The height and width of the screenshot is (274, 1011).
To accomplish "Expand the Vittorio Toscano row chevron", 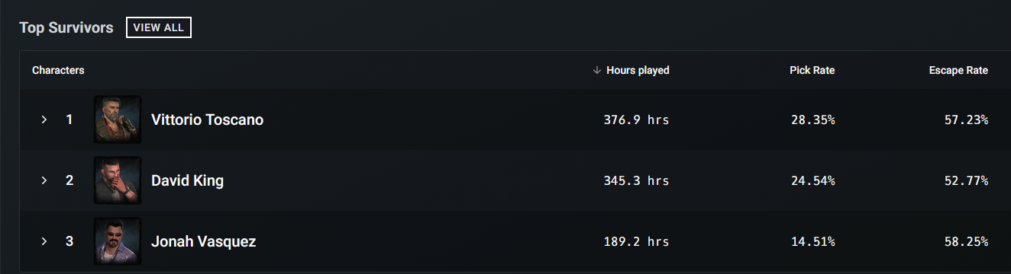I will point(44,119).
